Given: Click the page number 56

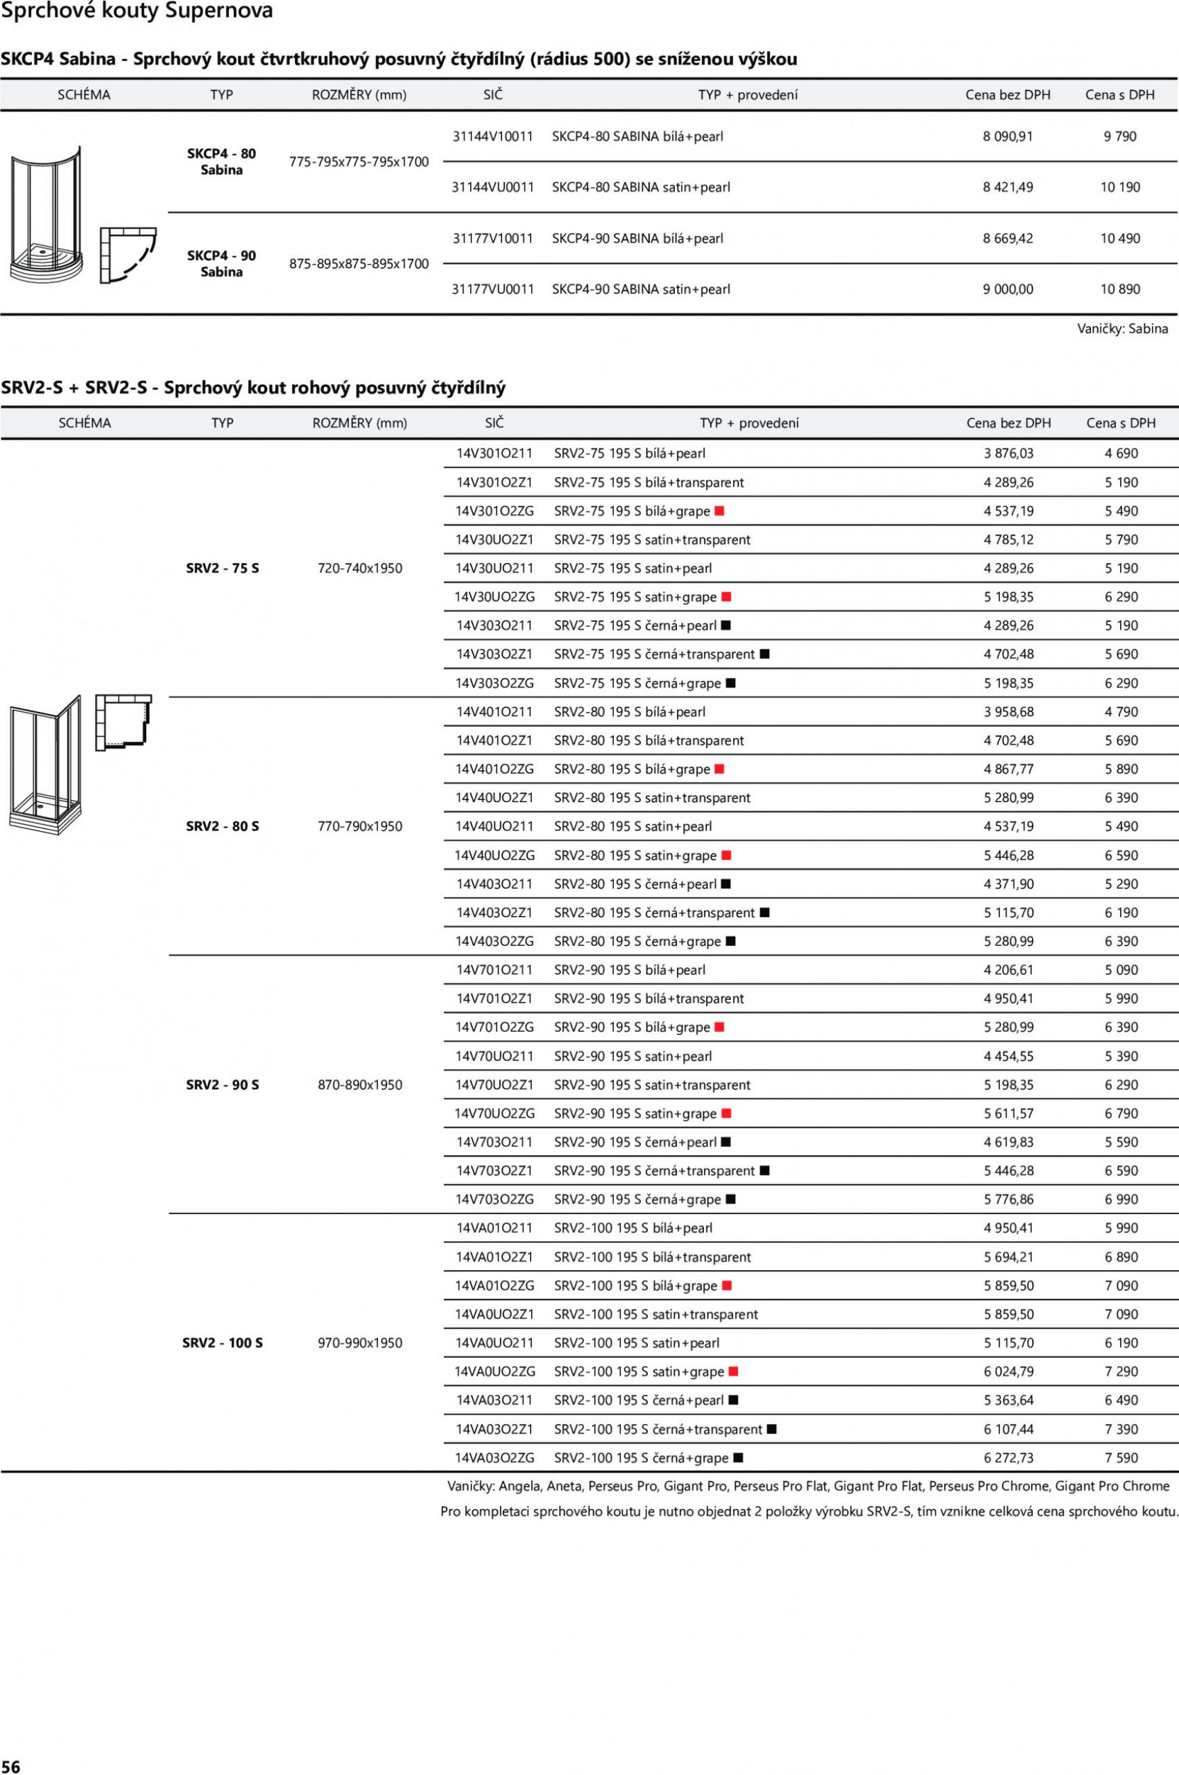Looking at the screenshot, I should pyautogui.click(x=12, y=1766).
